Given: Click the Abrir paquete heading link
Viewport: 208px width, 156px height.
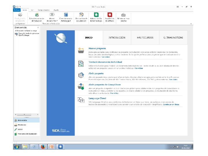Looking at the screenshot, I should (96, 73).
